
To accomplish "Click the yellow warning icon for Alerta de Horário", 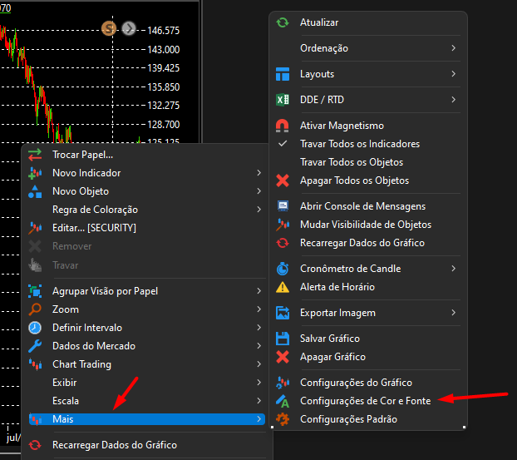I will pos(283,287).
